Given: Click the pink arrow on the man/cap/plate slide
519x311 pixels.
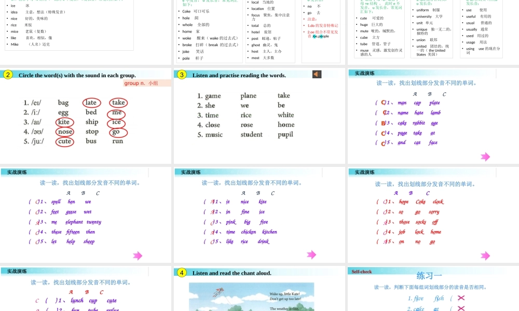Looking at the screenshot, I should point(485,157).
